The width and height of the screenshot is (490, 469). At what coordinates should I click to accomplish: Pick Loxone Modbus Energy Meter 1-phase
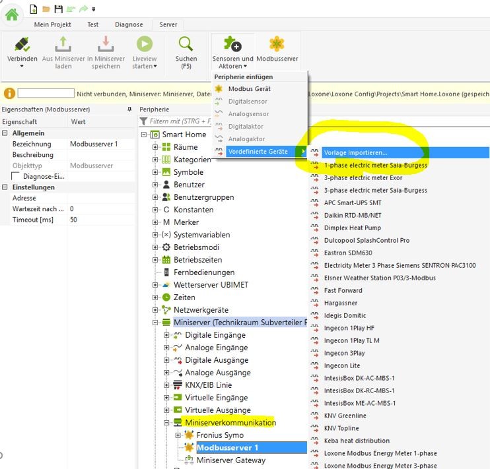tap(380, 453)
